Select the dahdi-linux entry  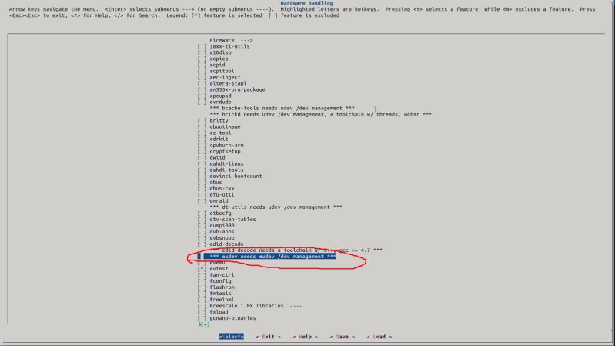coord(226,164)
